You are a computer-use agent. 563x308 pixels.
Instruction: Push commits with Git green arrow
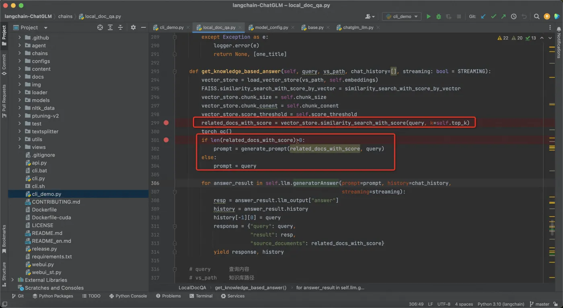pyautogui.click(x=503, y=16)
